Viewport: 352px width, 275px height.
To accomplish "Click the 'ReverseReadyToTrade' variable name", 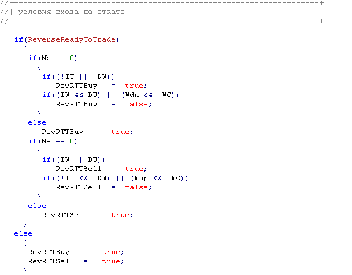I will coord(72,39).
